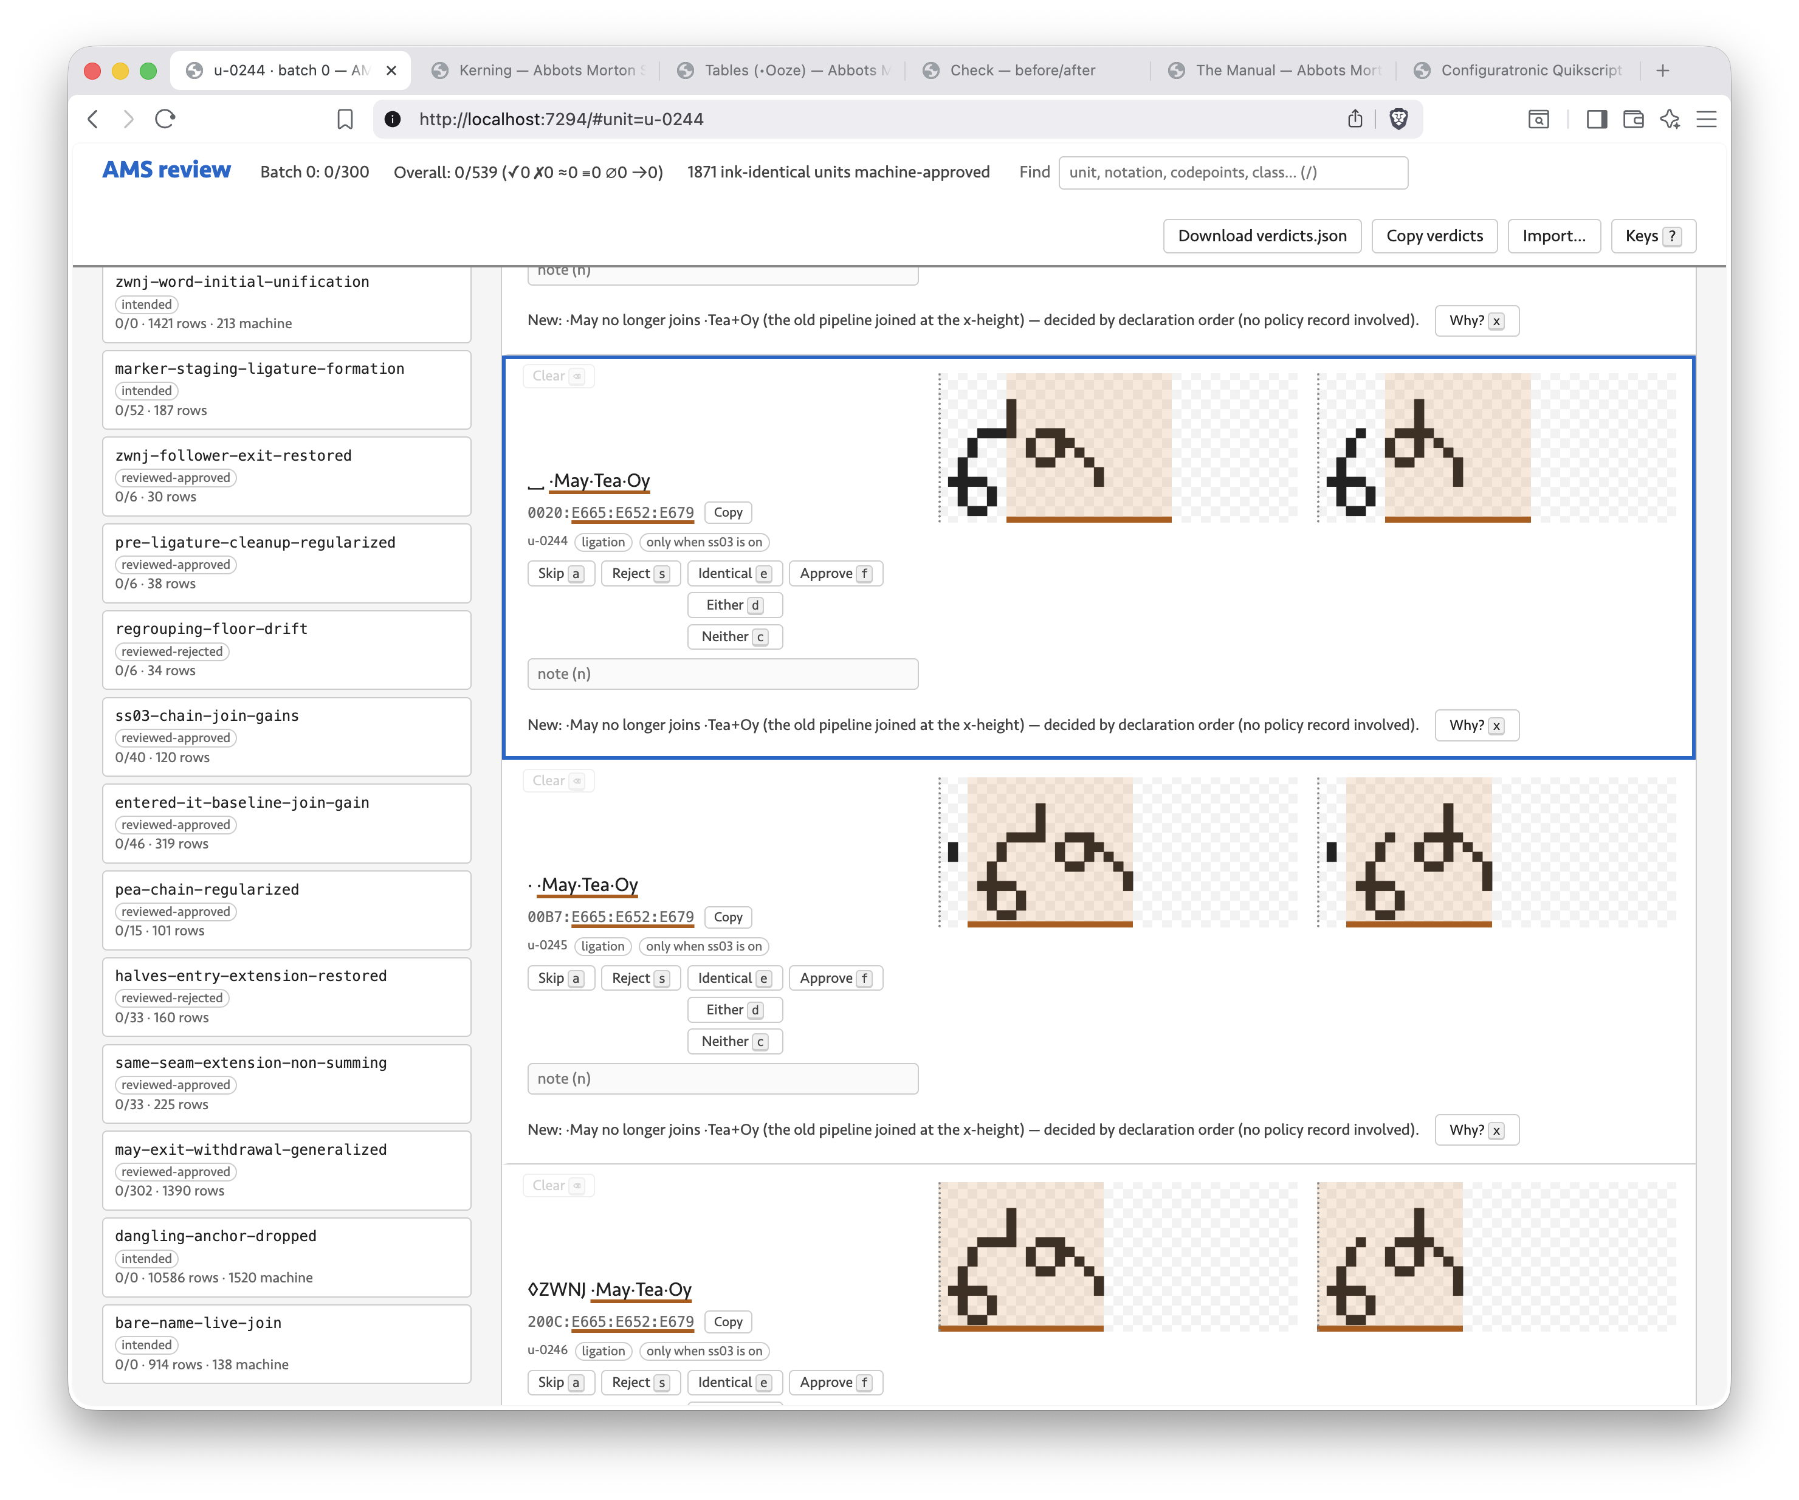This screenshot has width=1799, height=1500.
Task: Copy codepoints for unit u-0246
Action: pyautogui.click(x=728, y=1322)
